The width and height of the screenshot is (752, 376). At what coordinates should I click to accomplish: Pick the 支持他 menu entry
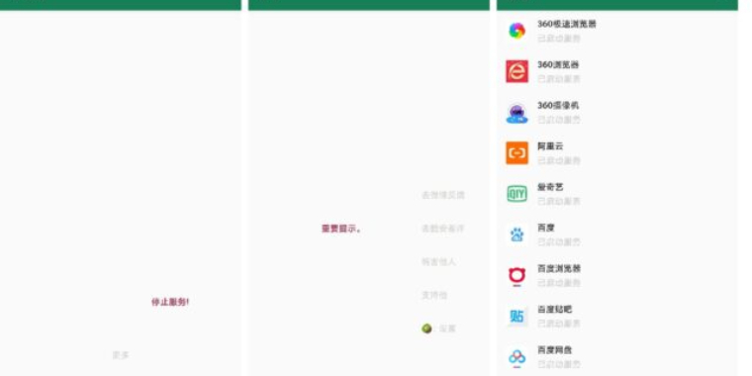[434, 295]
